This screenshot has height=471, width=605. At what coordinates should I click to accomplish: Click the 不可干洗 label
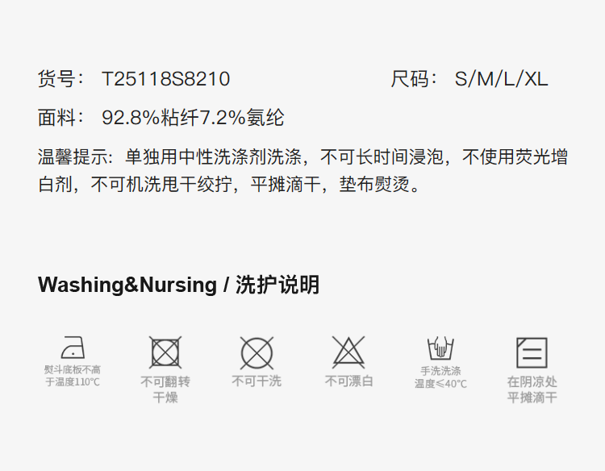click(x=257, y=381)
